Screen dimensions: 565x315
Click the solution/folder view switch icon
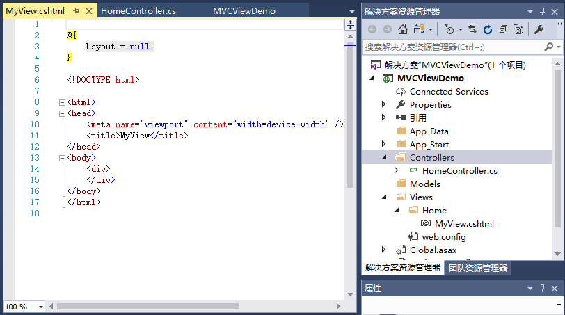419,29
